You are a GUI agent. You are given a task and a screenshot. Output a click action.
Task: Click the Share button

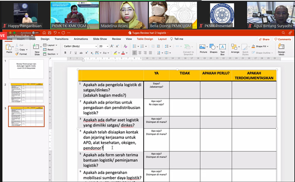264,39
